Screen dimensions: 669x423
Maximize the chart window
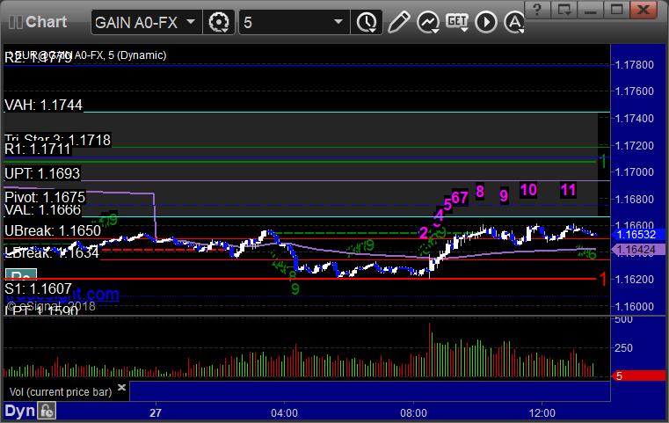(x=616, y=9)
